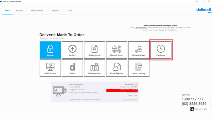The width and height of the screenshot is (212, 119).
Task: Switch to the Maintenance tab
Action: [x=37, y=10]
